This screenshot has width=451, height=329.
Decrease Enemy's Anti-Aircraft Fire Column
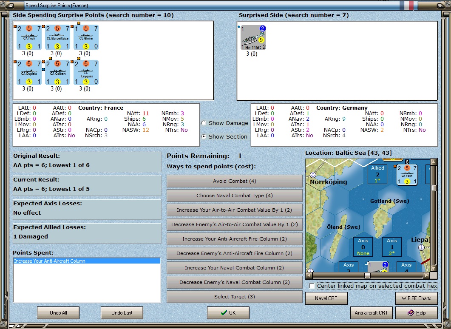(x=234, y=253)
